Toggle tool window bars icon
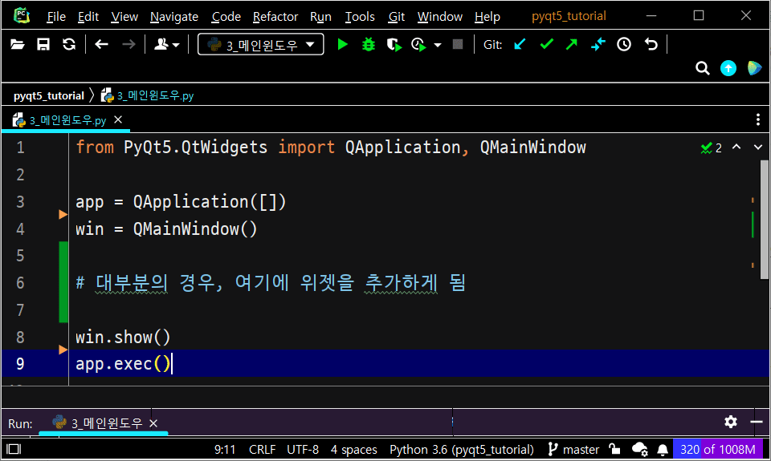The height and width of the screenshot is (461, 771). coord(14,449)
